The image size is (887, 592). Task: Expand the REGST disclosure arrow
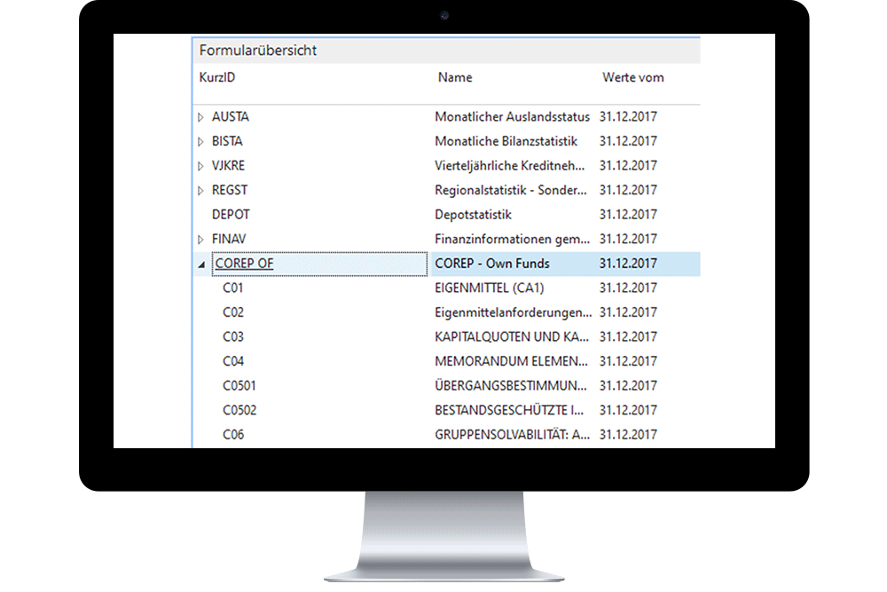pos(200,189)
